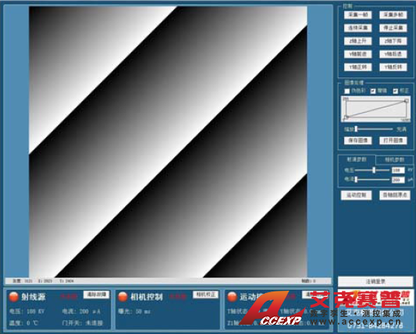Viewport: 416px width, 334px height.
Task: Open the 射源参数 tab
Action: (356, 159)
